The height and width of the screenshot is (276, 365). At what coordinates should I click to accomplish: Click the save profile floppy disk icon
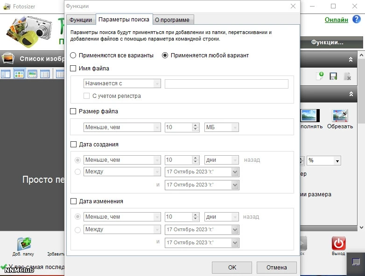point(333,76)
